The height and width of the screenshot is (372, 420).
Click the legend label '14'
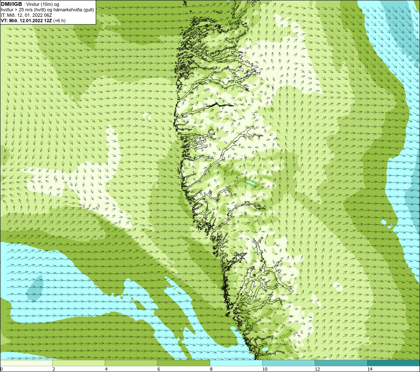point(370,369)
